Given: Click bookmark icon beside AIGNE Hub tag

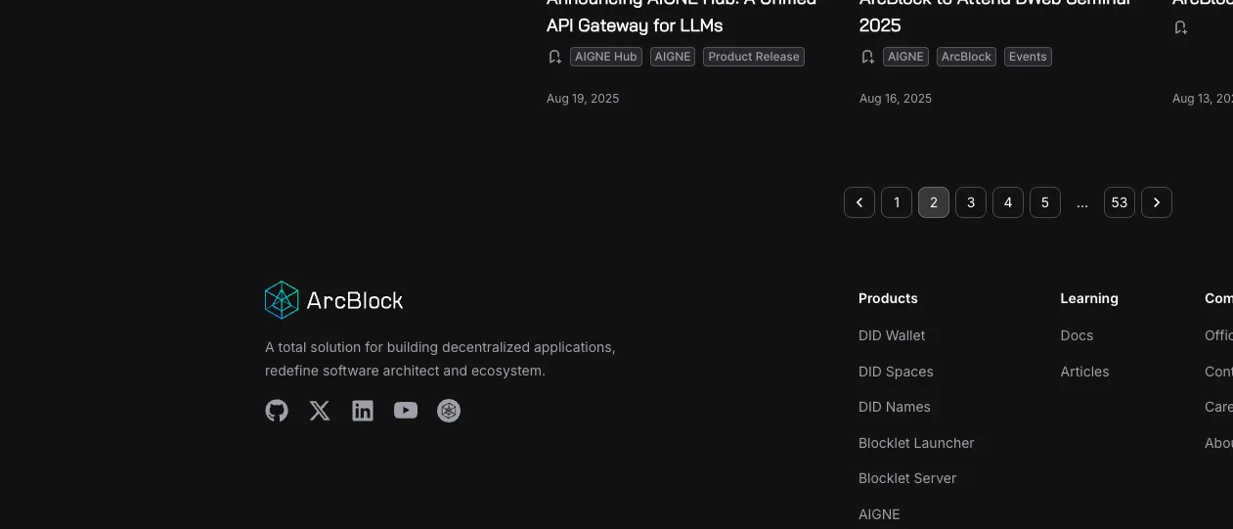Looking at the screenshot, I should (554, 57).
